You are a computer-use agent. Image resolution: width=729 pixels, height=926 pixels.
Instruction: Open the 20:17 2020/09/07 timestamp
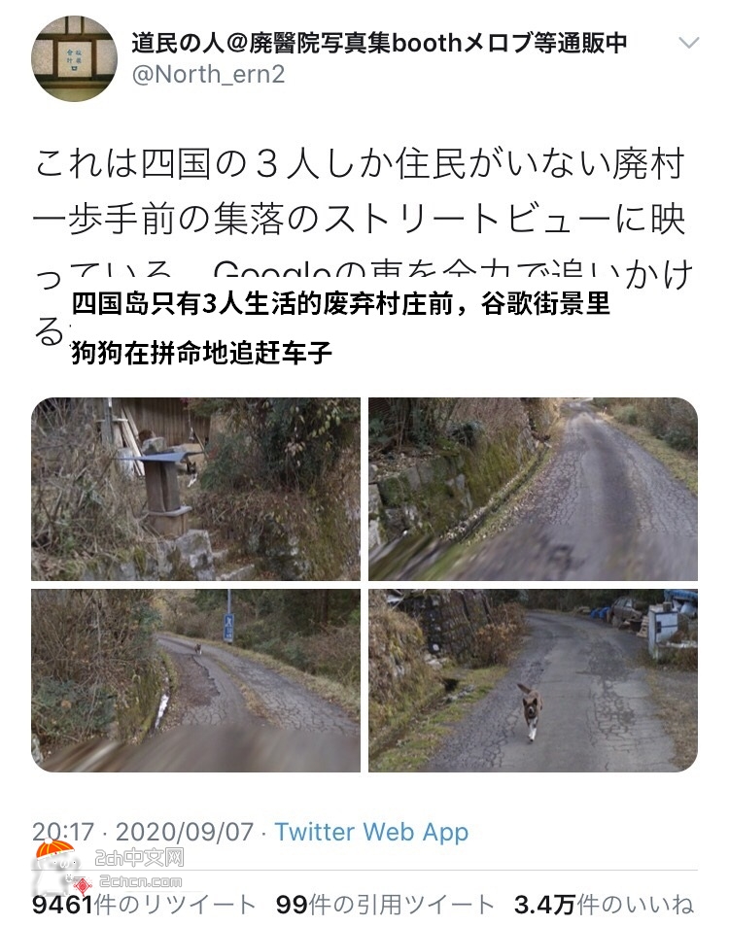[143, 832]
